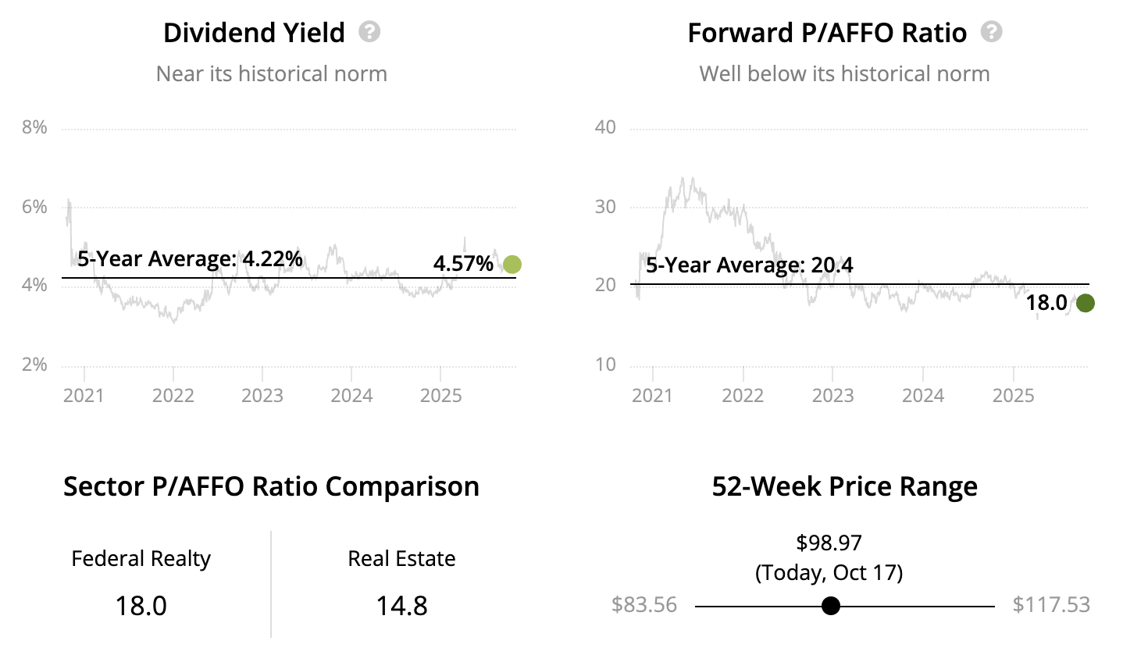
Task: Select the Dividend Yield chart title
Action: (254, 33)
